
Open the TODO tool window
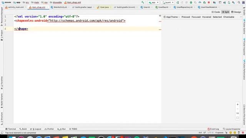point(73,129)
